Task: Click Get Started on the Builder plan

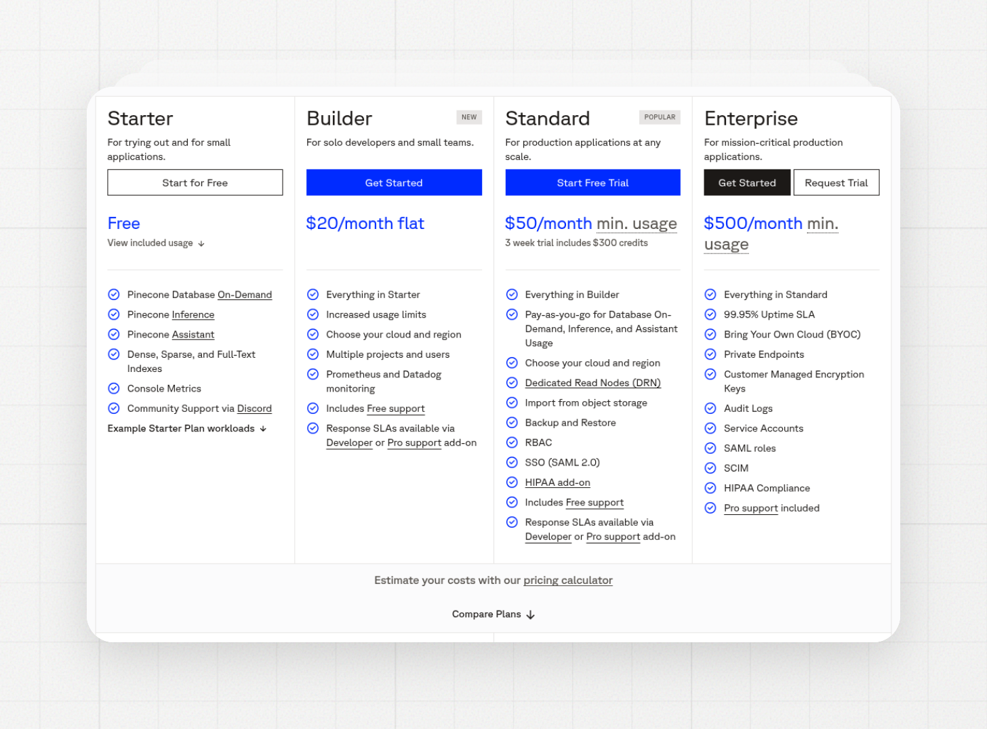Action: coord(394,182)
